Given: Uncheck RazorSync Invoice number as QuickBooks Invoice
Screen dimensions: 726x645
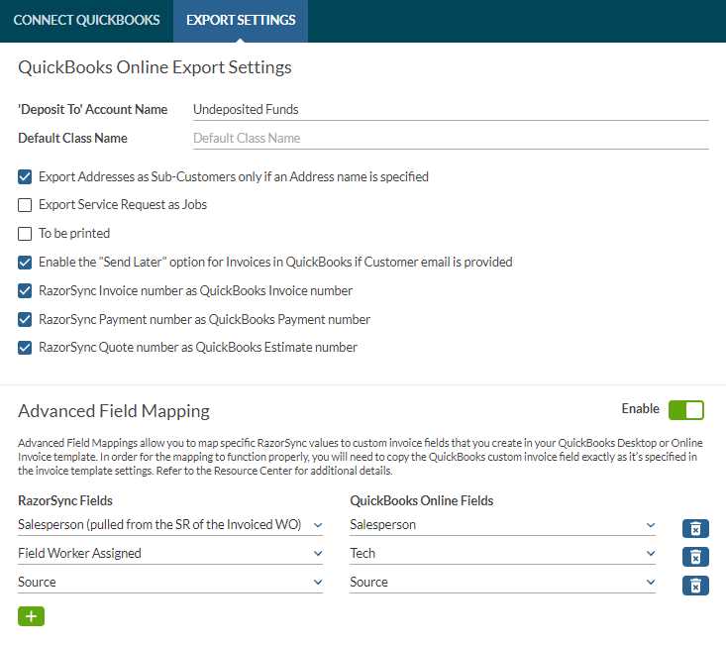Looking at the screenshot, I should (x=25, y=290).
